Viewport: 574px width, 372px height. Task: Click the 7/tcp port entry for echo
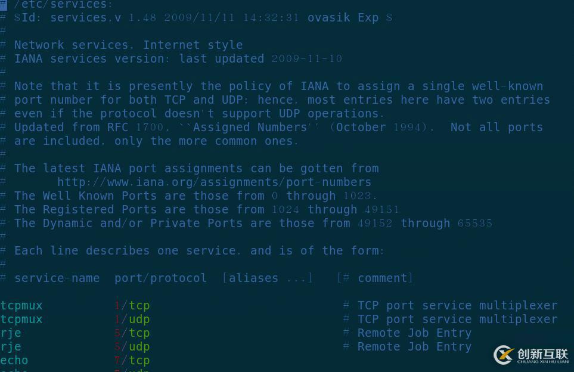point(132,361)
